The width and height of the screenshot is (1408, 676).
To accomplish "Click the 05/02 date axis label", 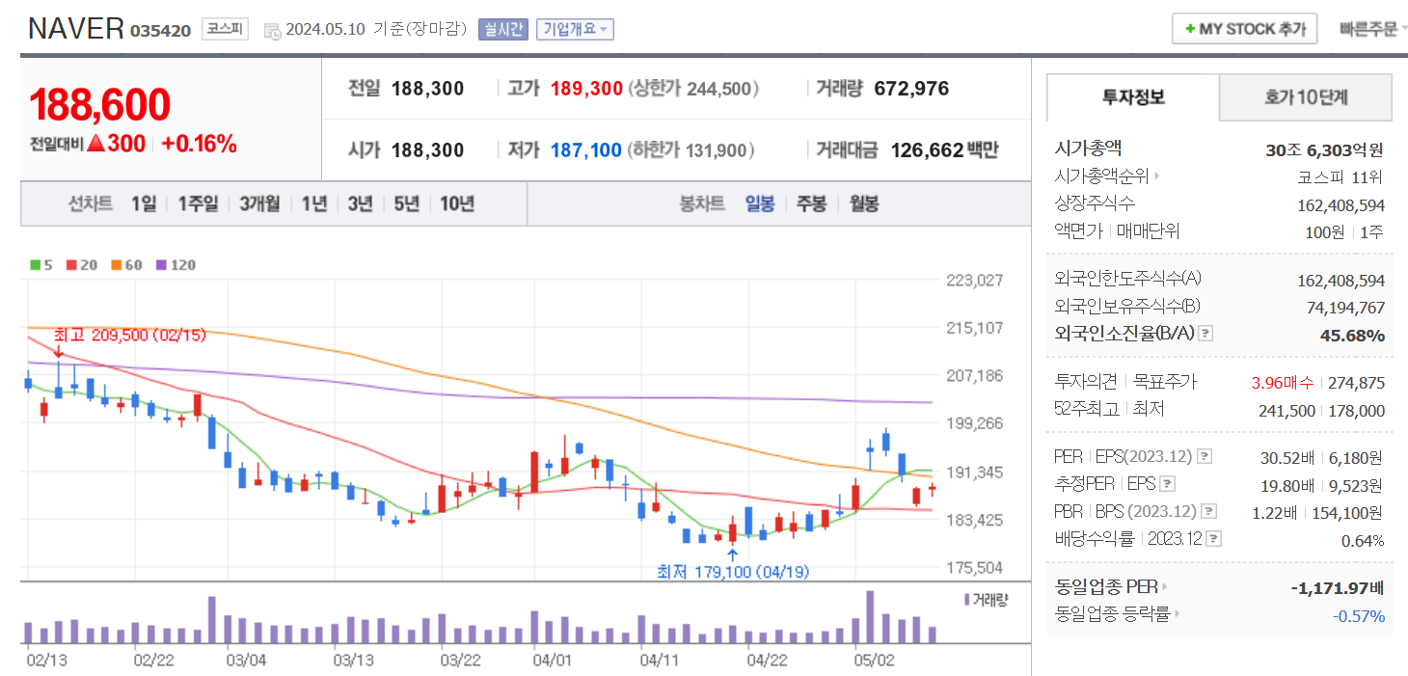I will (876, 661).
